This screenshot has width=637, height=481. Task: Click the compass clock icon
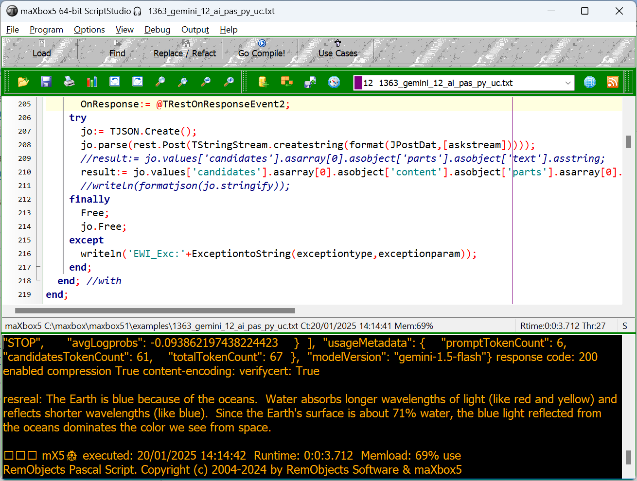click(334, 82)
